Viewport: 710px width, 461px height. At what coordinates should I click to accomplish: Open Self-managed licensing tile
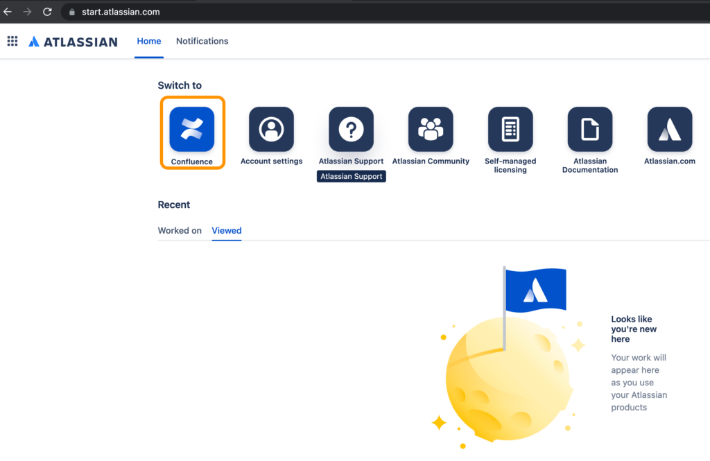[510, 129]
